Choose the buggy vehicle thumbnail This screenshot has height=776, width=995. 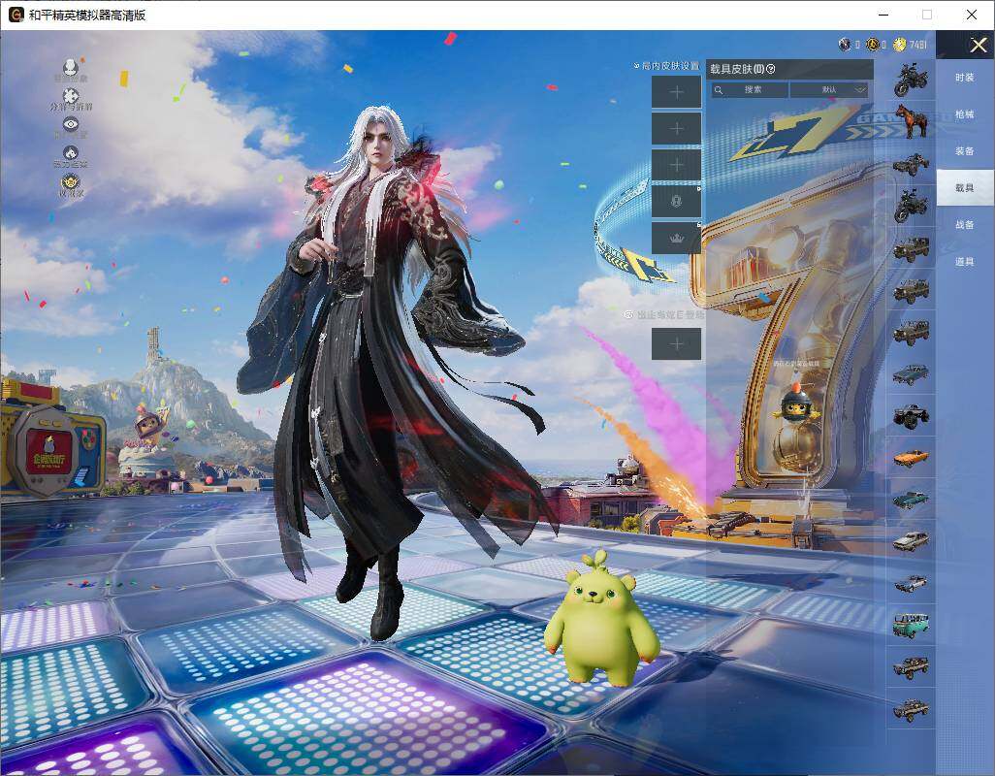click(912, 164)
